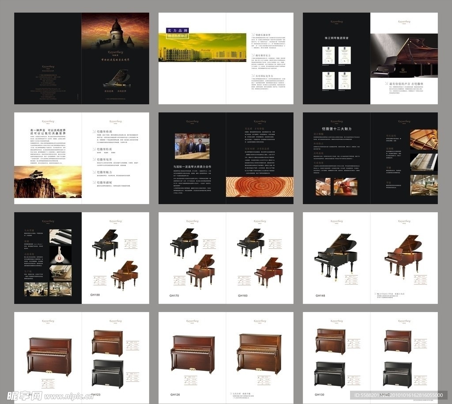The image size is (452, 404).
Task: Click the GH148 model label
Action: [320, 296]
